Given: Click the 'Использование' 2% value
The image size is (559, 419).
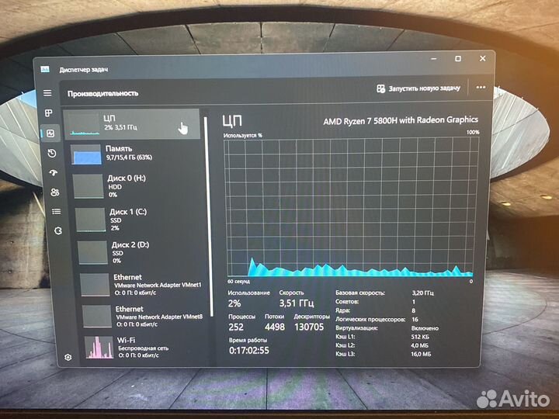Looking at the screenshot, I should [234, 303].
